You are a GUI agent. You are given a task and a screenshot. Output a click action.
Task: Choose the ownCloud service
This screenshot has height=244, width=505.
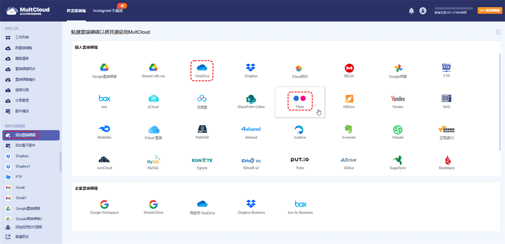point(104,160)
